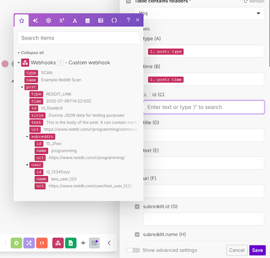Insert the post id t3_15ad8c9 pill
Image resolution: width=270 pixels, height=258 pixels.
point(34,108)
